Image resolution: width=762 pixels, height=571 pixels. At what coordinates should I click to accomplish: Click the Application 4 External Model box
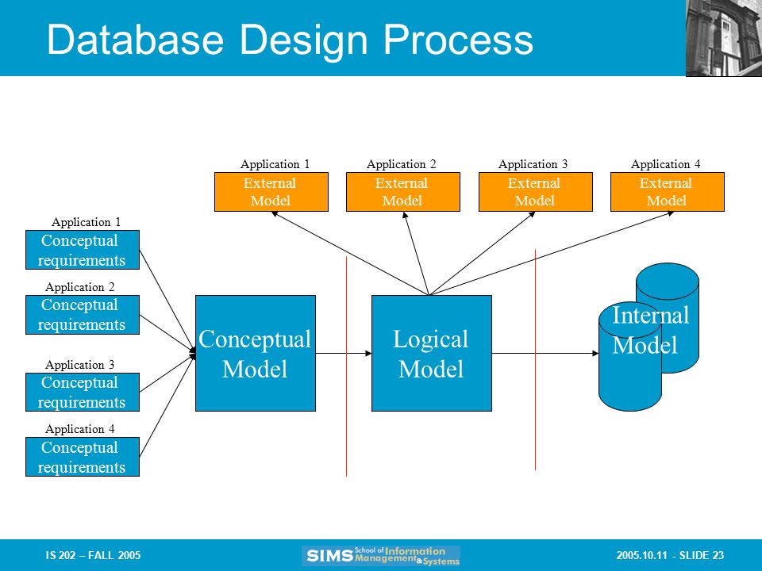click(668, 192)
